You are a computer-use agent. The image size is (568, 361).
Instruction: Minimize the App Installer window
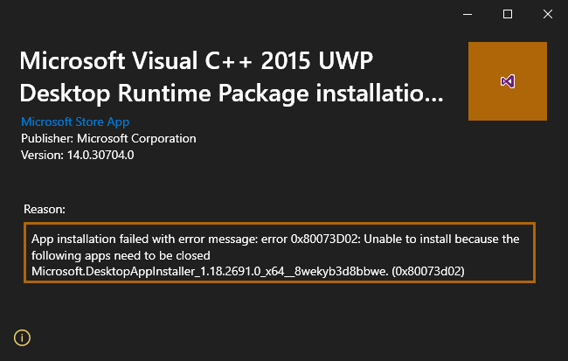[468, 14]
